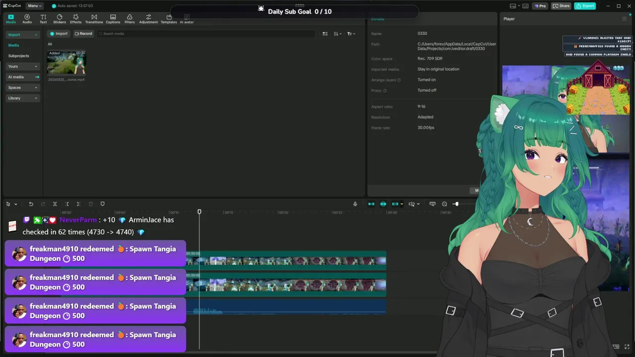Select the timeline pointer tool
The width and height of the screenshot is (635, 357).
click(x=8, y=204)
